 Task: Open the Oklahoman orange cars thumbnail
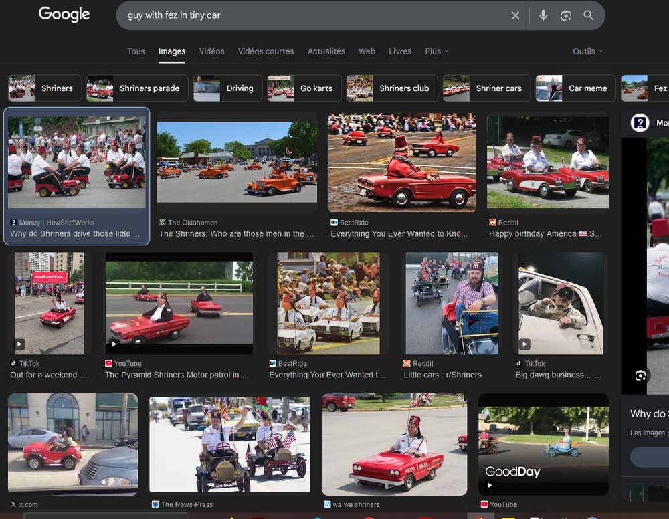point(237,163)
